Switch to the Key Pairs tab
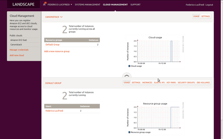 coord(171,83)
